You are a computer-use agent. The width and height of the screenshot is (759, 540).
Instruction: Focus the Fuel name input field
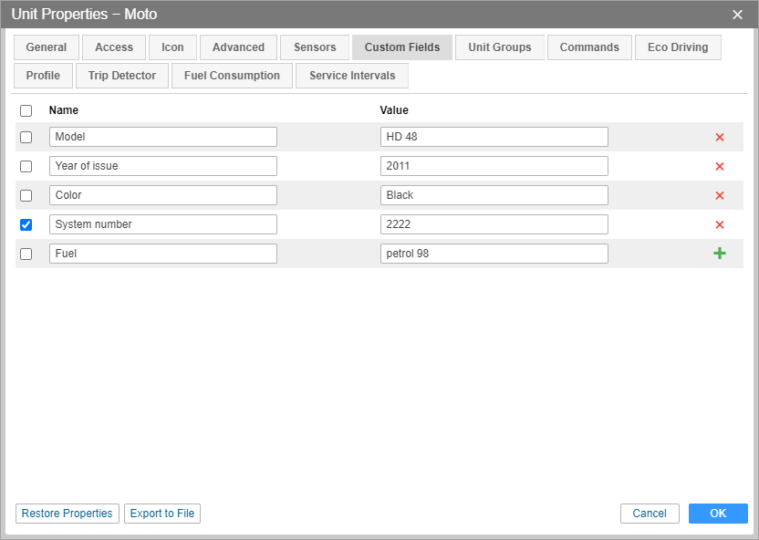pyautogui.click(x=162, y=254)
